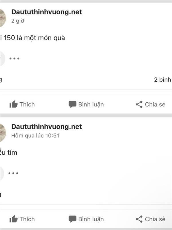
Task: Click the round button left of the 2 giờ post's dots
Action: 2,58
